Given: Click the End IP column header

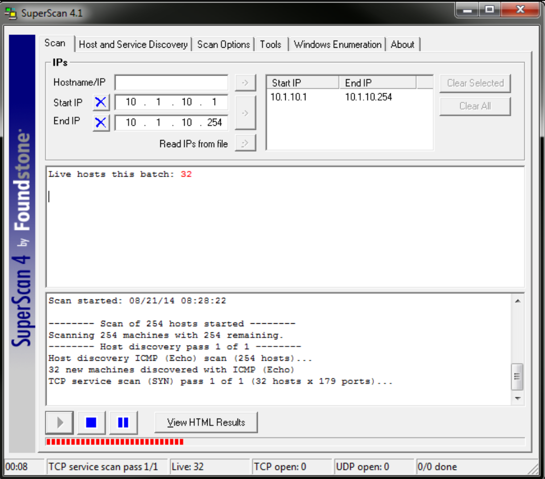Looking at the screenshot, I should pos(378,83).
